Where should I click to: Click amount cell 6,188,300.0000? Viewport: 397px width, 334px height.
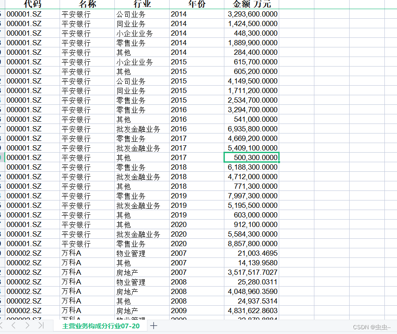coord(252,167)
